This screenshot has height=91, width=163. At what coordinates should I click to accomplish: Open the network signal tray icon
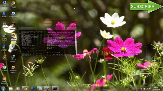[x=147, y=89]
